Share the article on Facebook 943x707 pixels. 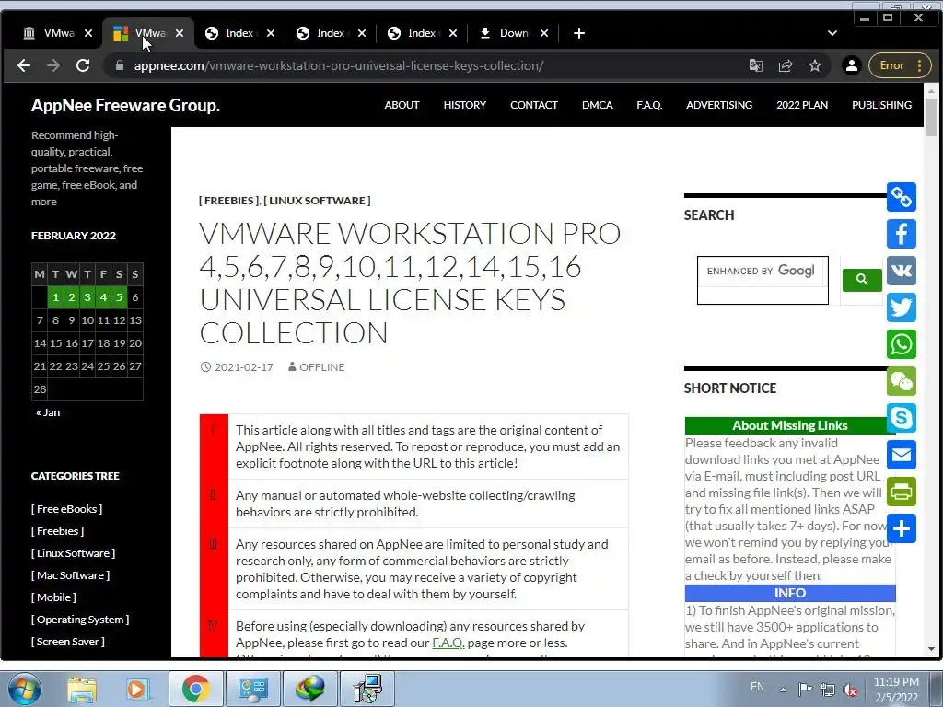tap(902, 234)
